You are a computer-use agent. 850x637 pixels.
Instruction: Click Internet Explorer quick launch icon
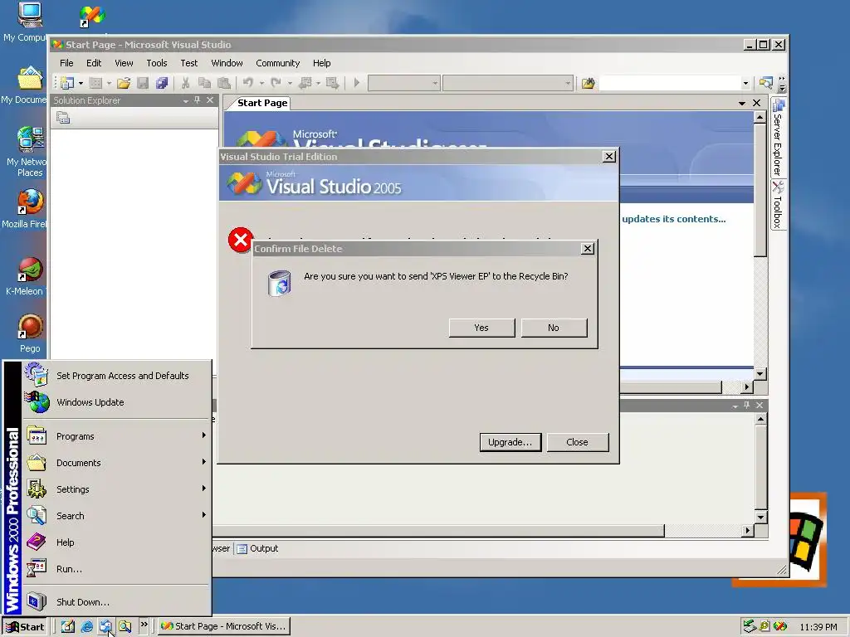(86, 627)
